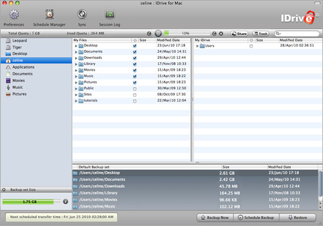Check the Users folder checkbox in My IDrive
Viewport: 323px width, 226px height.
(251, 46)
